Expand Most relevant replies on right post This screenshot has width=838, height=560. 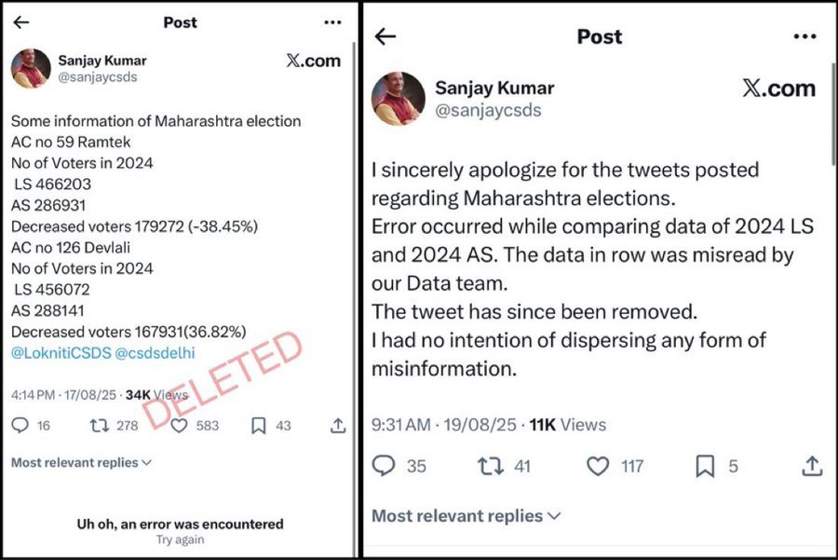[466, 515]
